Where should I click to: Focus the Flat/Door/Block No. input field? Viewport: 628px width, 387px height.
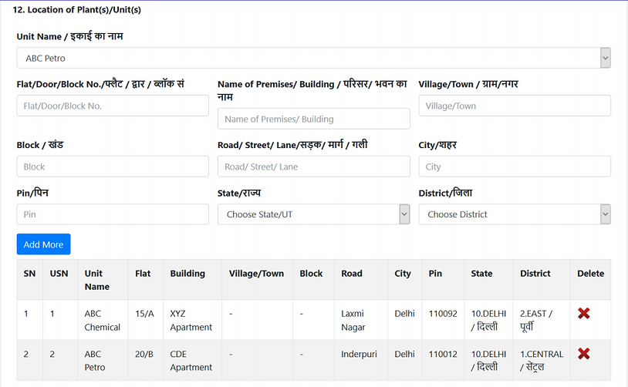(113, 106)
